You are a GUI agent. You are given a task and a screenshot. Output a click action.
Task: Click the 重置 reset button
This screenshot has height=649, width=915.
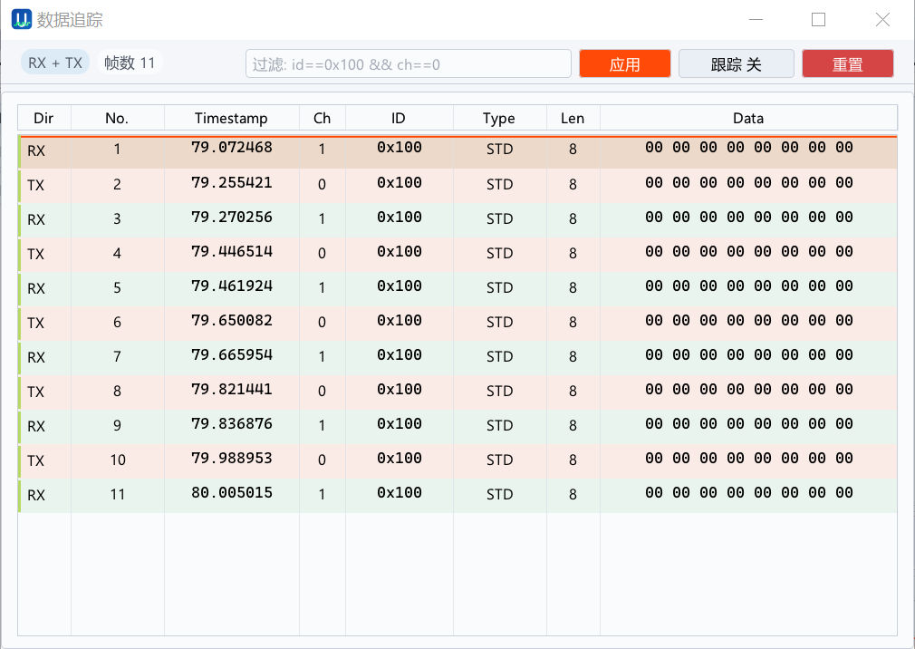847,63
